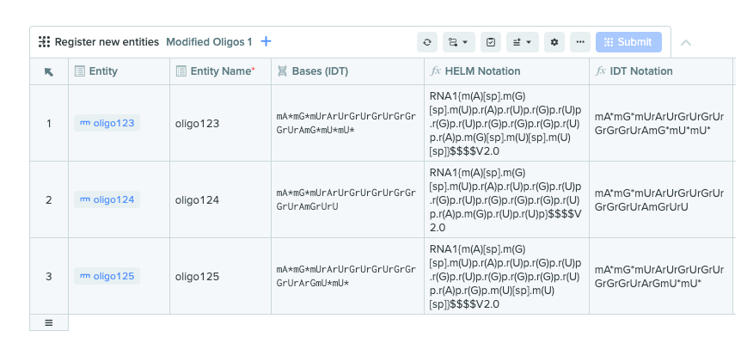Viewport: 741px width, 337px height.
Task: Click HELM Notation cell for oligo125 row
Action: (506, 276)
